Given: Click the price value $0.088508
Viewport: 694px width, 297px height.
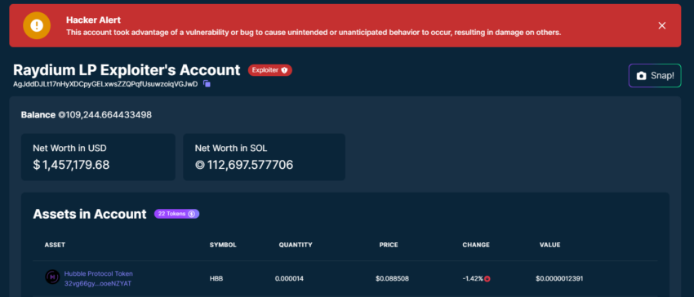Looking at the screenshot, I should [x=392, y=279].
